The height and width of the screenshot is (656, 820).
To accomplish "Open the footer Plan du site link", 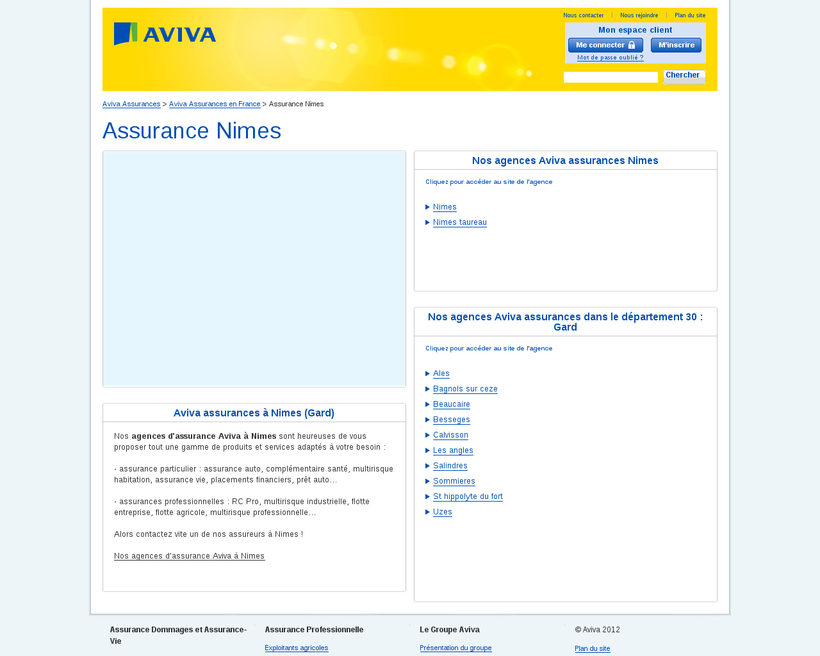I will pos(593,649).
